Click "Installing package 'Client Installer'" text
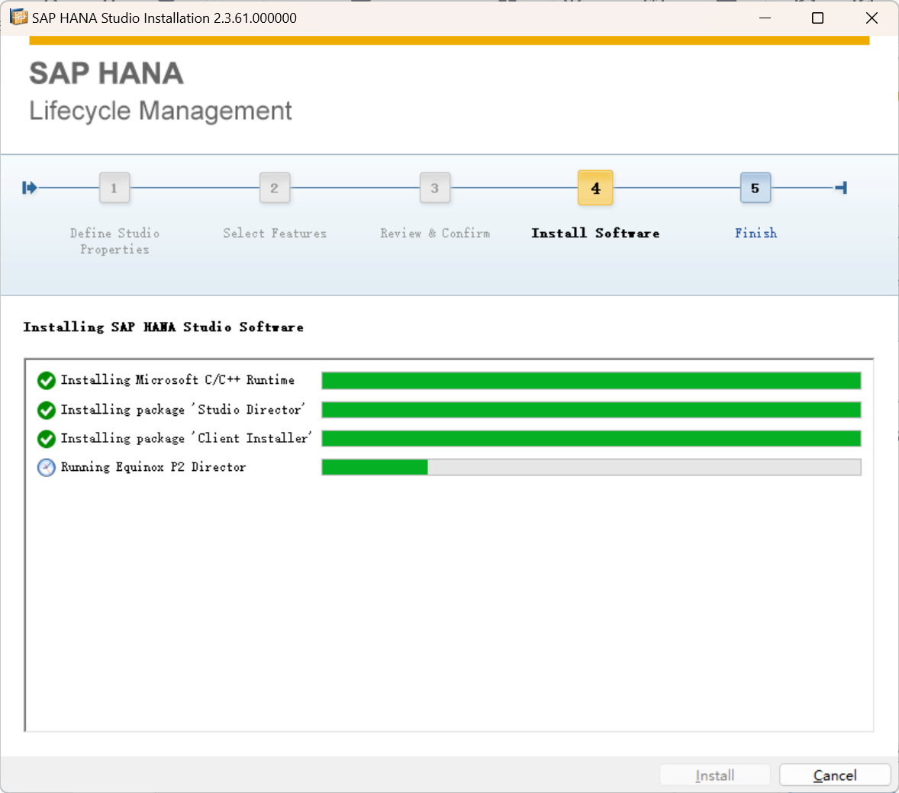899x793 pixels. pos(186,438)
